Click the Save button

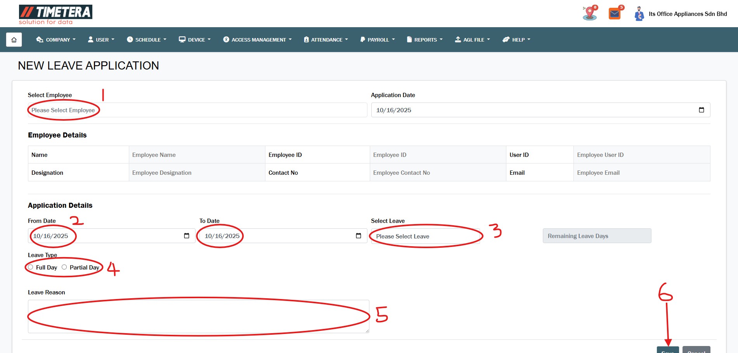pyautogui.click(x=667, y=350)
